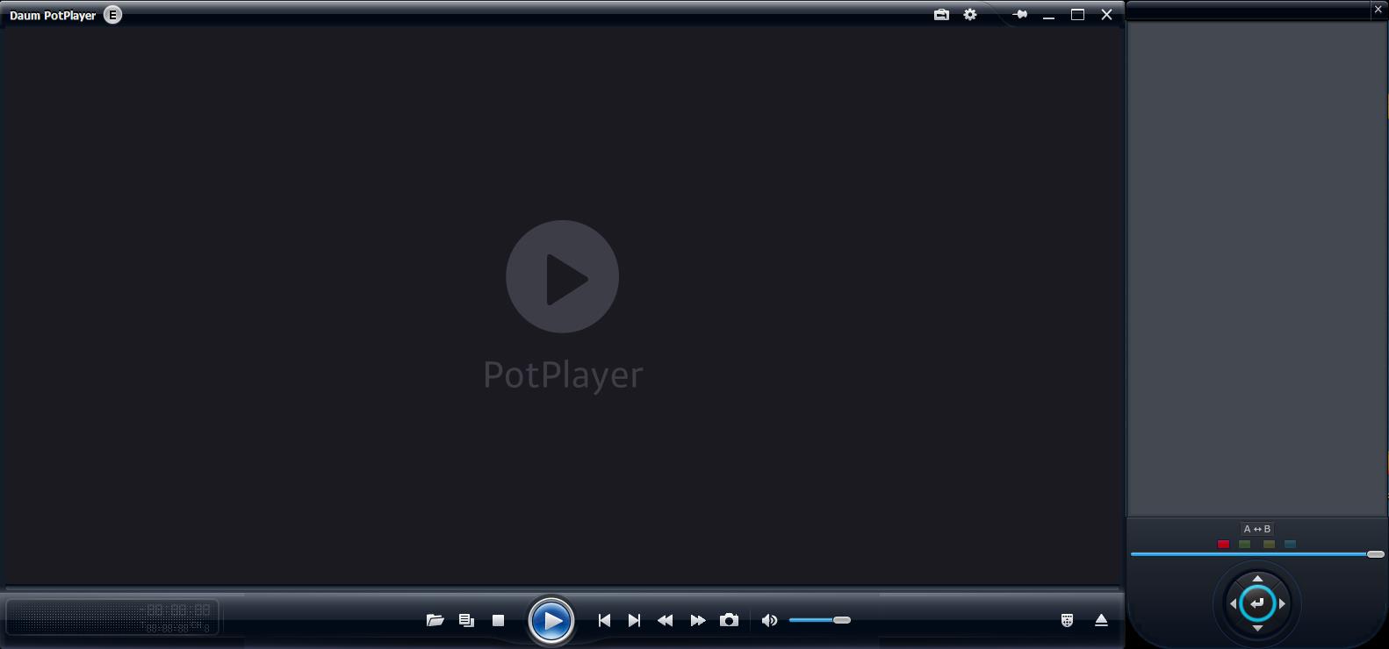Open the playlist icon in control bar

pos(466,620)
